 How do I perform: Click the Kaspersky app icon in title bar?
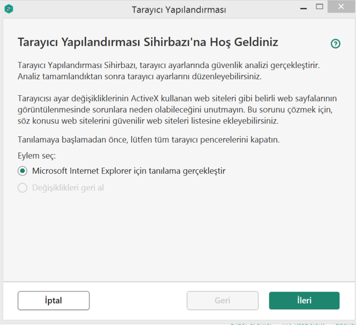click(9, 9)
